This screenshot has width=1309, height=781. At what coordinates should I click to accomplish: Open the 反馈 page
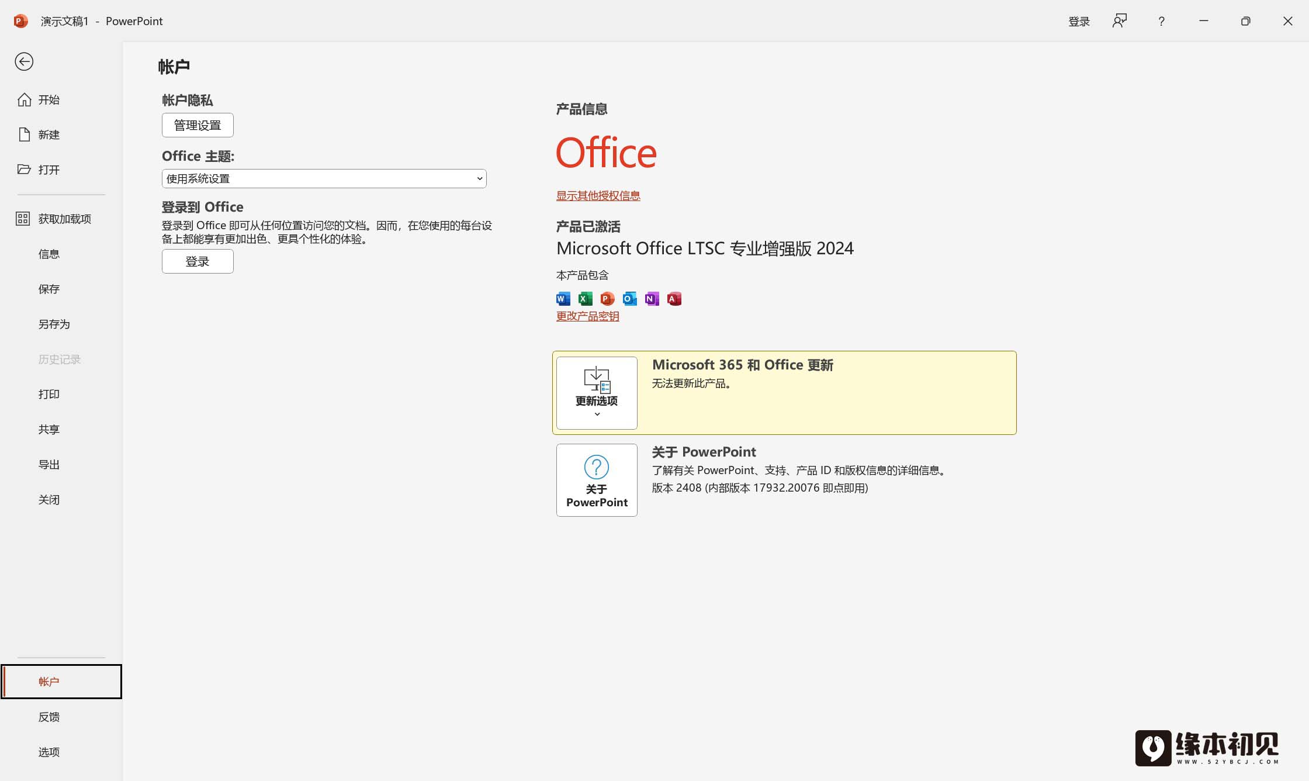click(x=61, y=717)
